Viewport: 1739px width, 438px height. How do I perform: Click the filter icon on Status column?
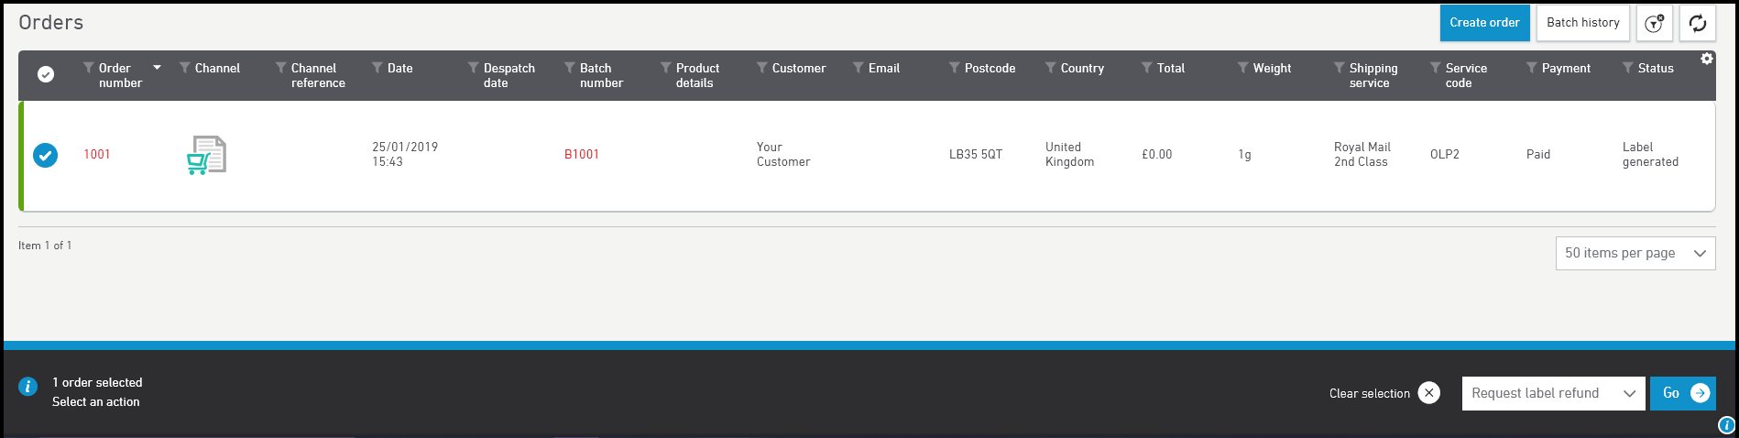(x=1627, y=68)
